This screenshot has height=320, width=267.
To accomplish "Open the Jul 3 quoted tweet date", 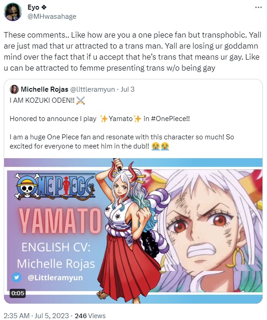I will (x=127, y=89).
